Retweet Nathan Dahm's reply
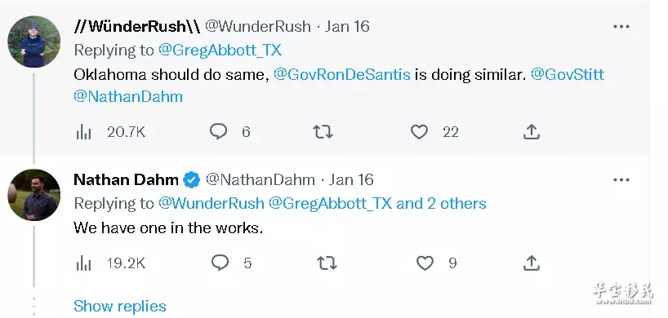 327,263
